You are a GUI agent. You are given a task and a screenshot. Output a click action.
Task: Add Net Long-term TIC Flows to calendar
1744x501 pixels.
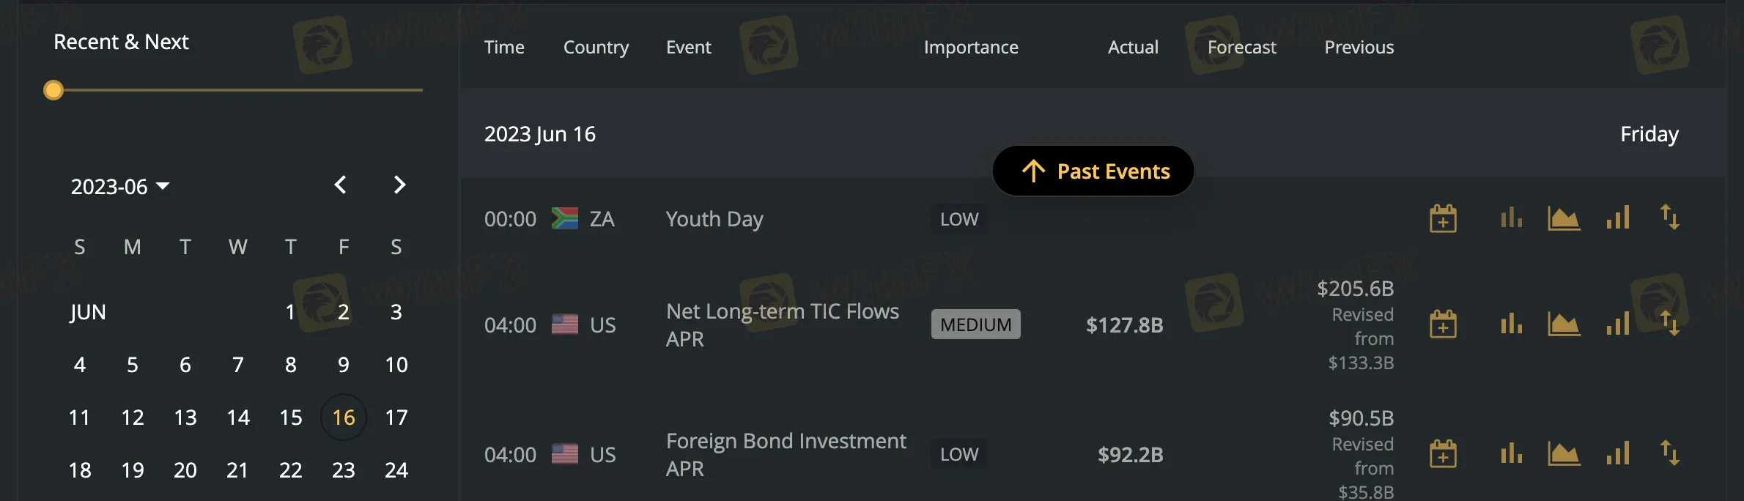pos(1444,324)
